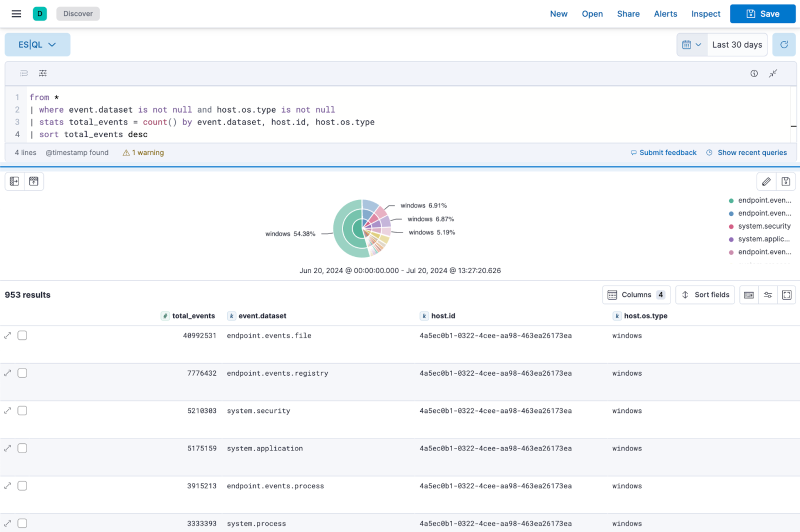Image resolution: width=800 pixels, height=532 pixels.
Task: Select the endpoint.events.registry row checkbox
Action: click(x=22, y=373)
